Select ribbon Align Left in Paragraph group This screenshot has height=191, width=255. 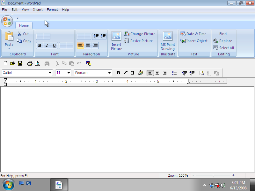pos(81,46)
